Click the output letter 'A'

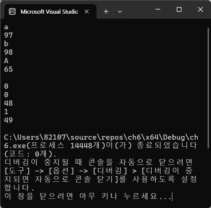tap(6, 61)
